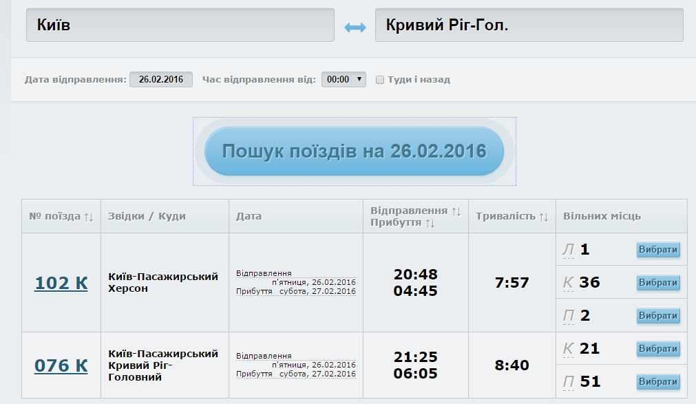Open train 102 К details link
This screenshot has width=696, height=404.
61,283
